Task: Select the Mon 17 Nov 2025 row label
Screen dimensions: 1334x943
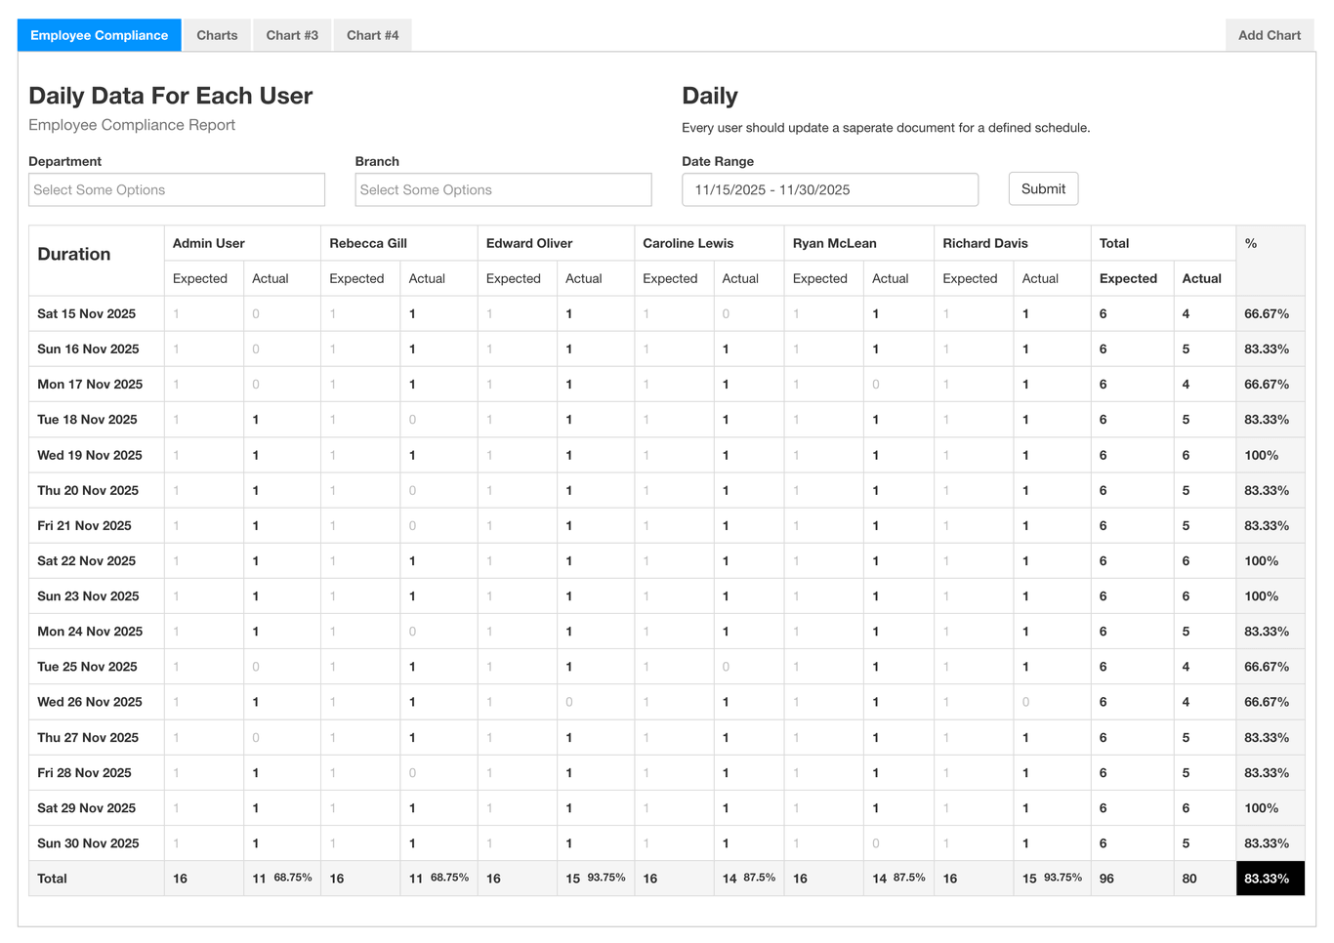Action: pos(90,384)
